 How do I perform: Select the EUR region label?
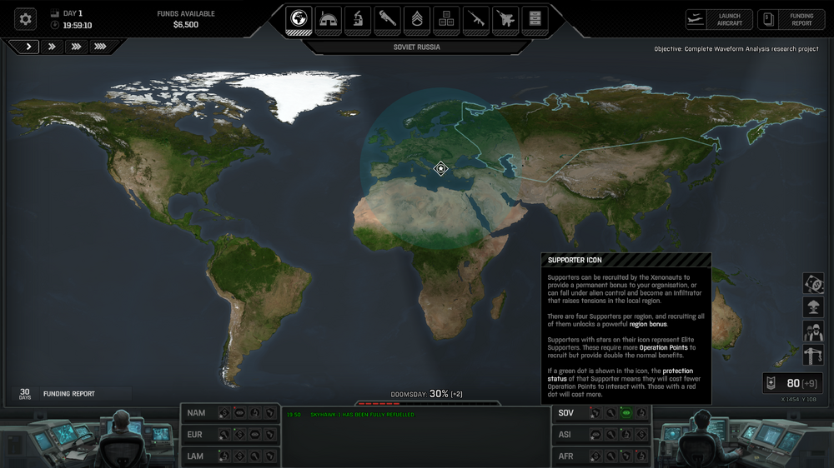click(x=194, y=435)
